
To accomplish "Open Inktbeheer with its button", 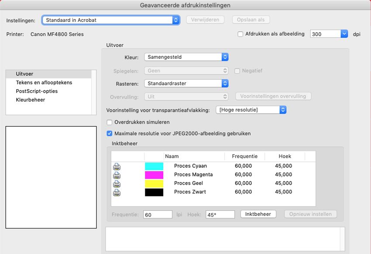I will 258,214.
